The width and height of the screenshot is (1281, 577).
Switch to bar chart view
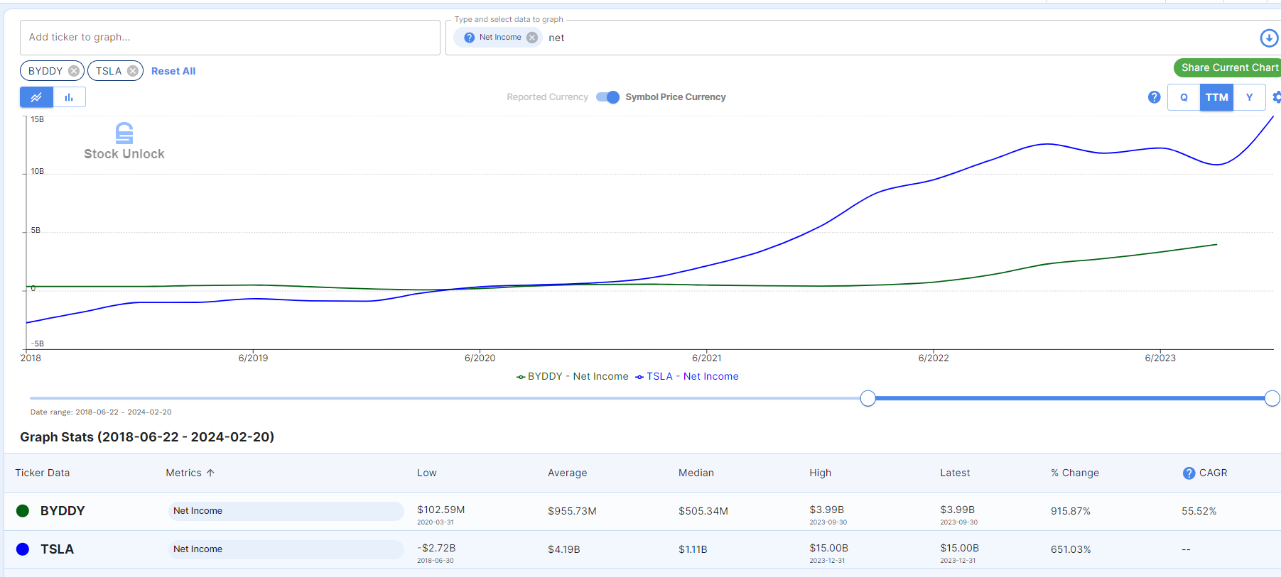click(x=69, y=97)
